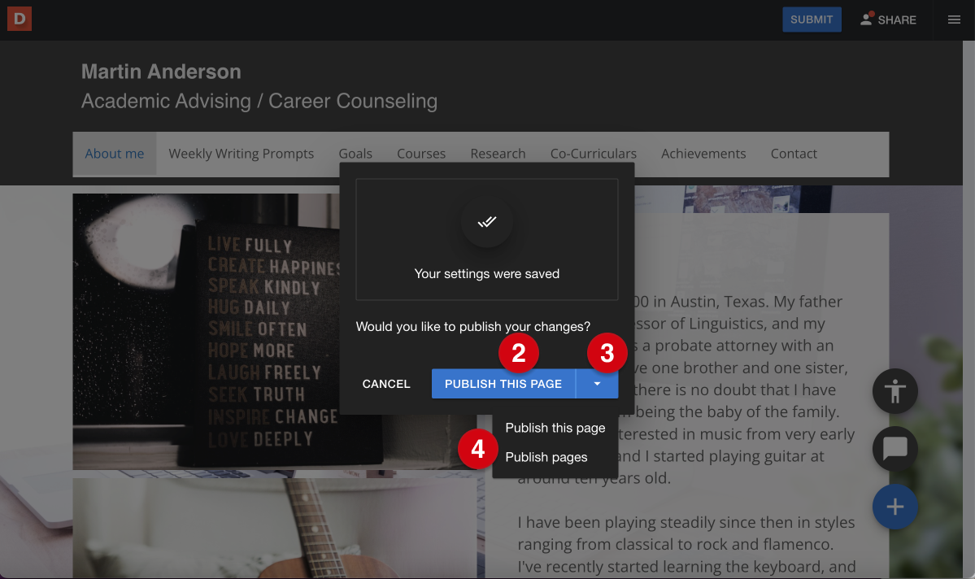Viewport: 975px width, 579px height.
Task: Click the SUBMIT button
Action: click(812, 20)
